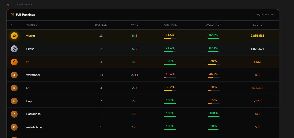Open warrior D's name
Screen dimensions: 294x138
coord(27,88)
